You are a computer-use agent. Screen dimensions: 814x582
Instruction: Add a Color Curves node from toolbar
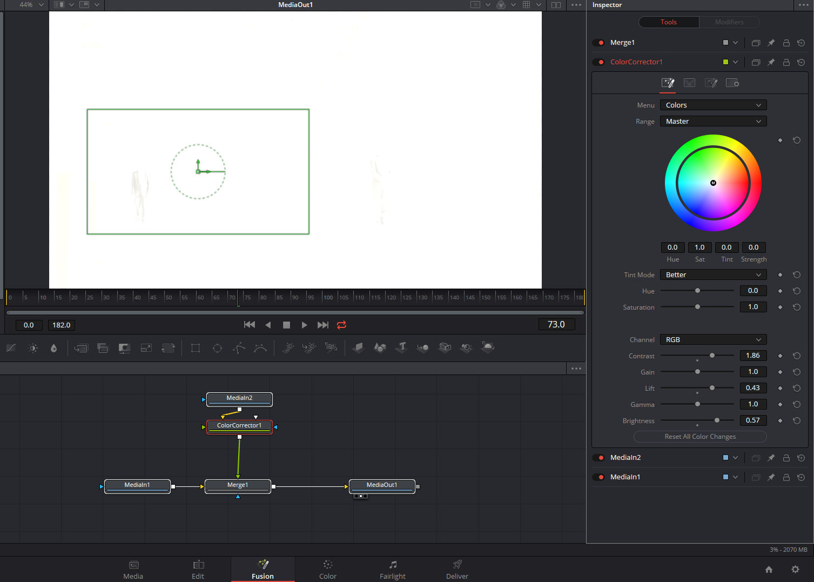[11, 348]
